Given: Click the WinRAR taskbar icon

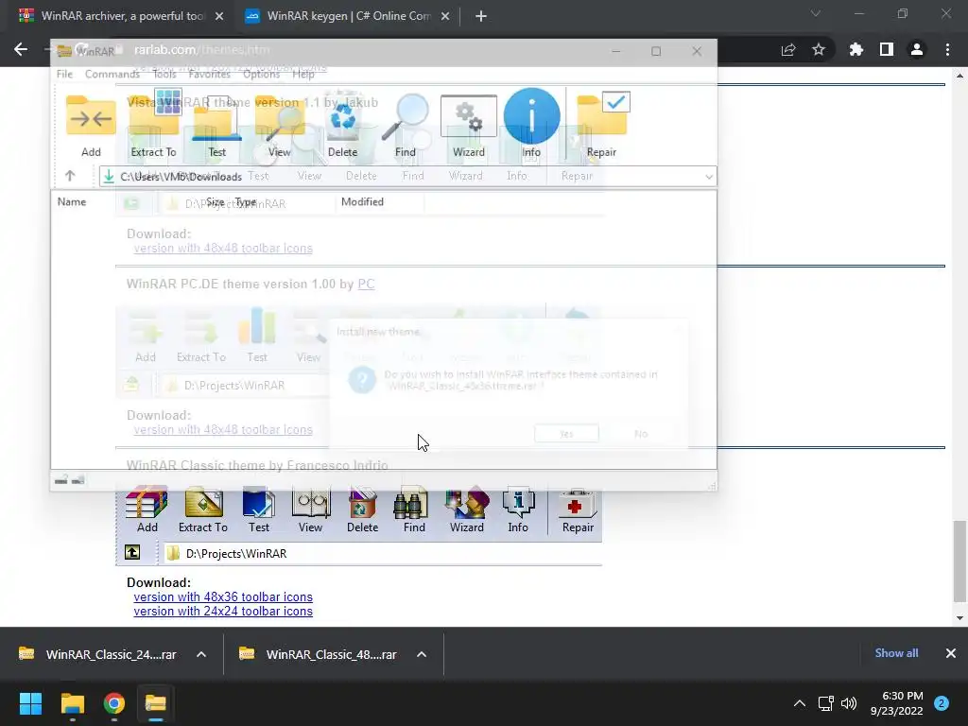Looking at the screenshot, I should pyautogui.click(x=156, y=703).
